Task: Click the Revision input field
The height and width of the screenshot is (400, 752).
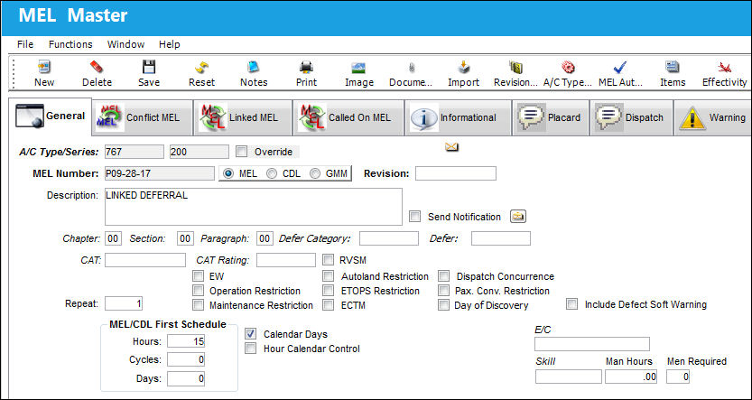Action: point(456,173)
